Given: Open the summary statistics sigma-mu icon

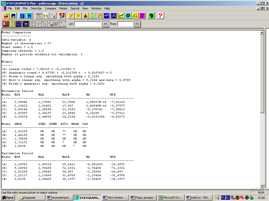Looking at the screenshot, I should click(x=92, y=16).
